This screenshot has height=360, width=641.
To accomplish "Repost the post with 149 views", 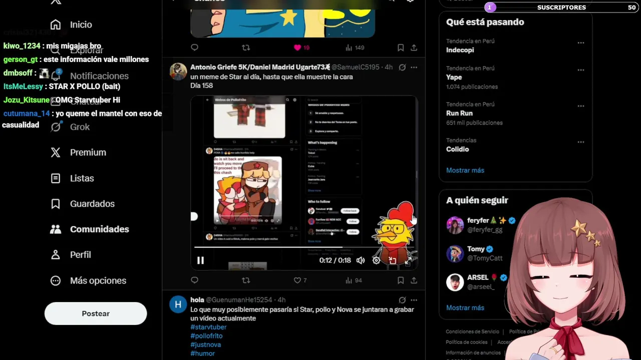I will (x=246, y=47).
